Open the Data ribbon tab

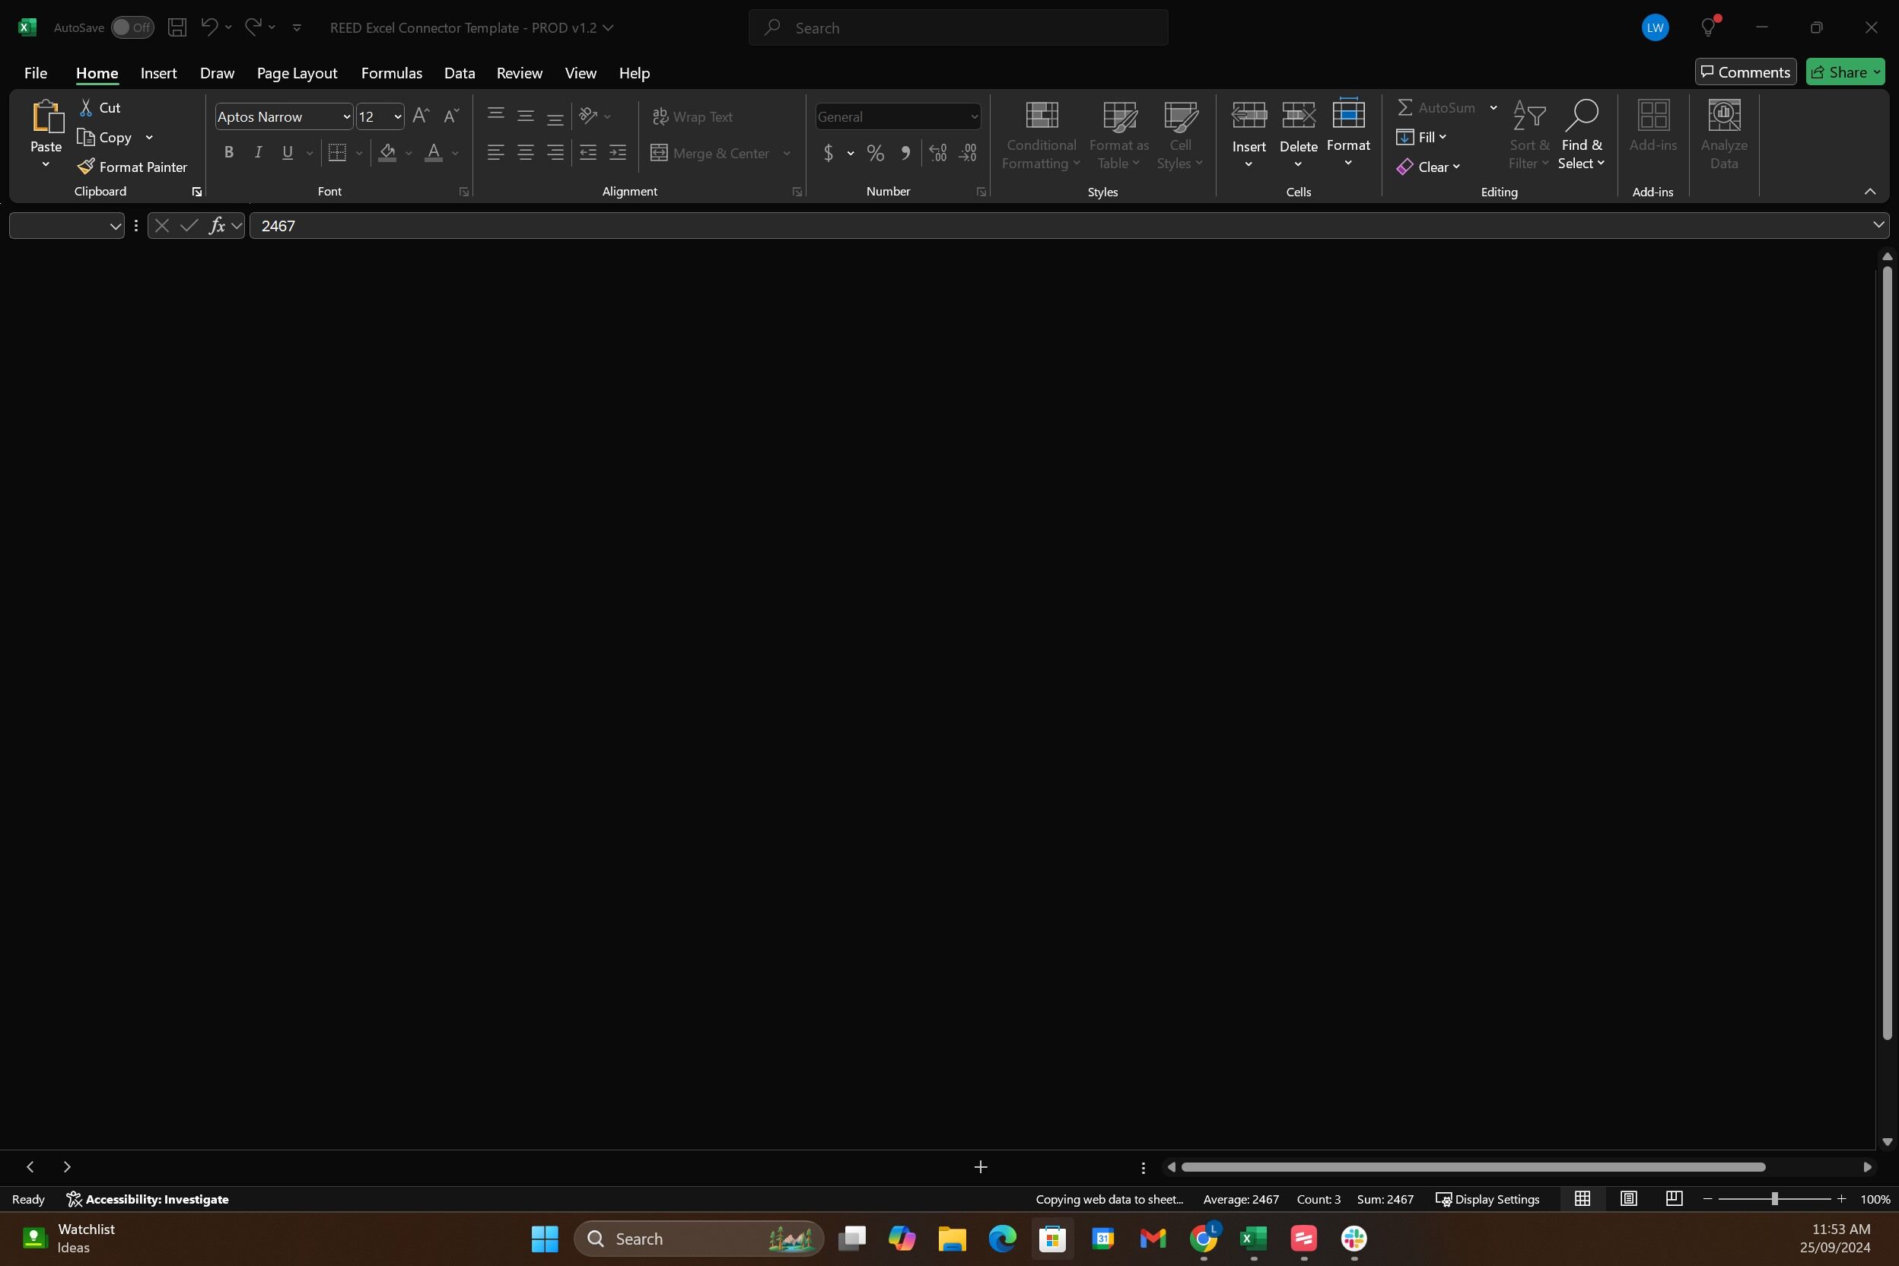coord(460,73)
